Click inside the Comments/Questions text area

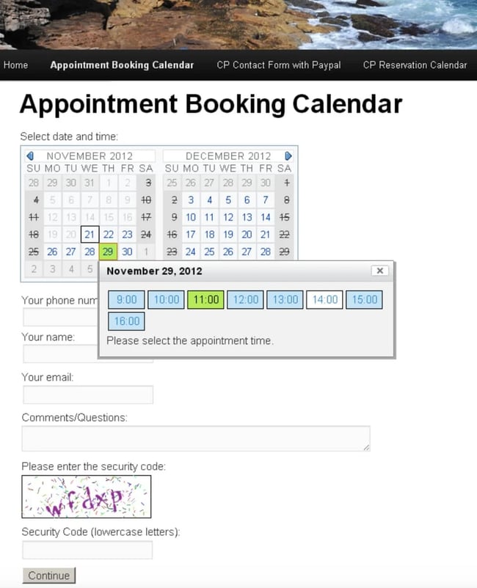194,437
